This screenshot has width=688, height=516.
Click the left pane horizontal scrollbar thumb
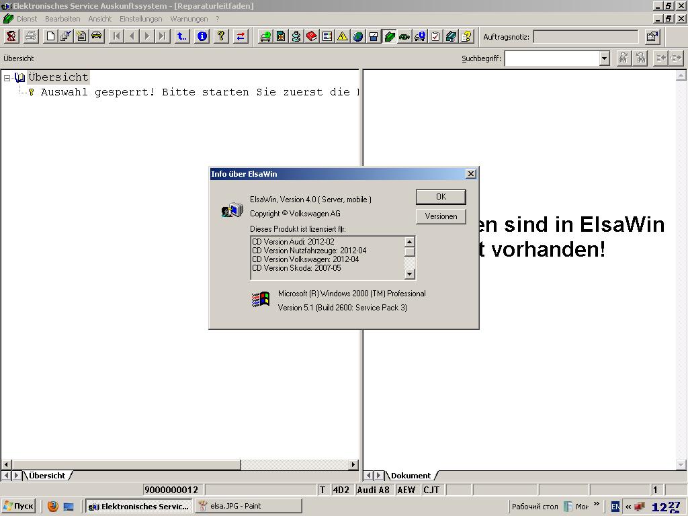(x=126, y=464)
